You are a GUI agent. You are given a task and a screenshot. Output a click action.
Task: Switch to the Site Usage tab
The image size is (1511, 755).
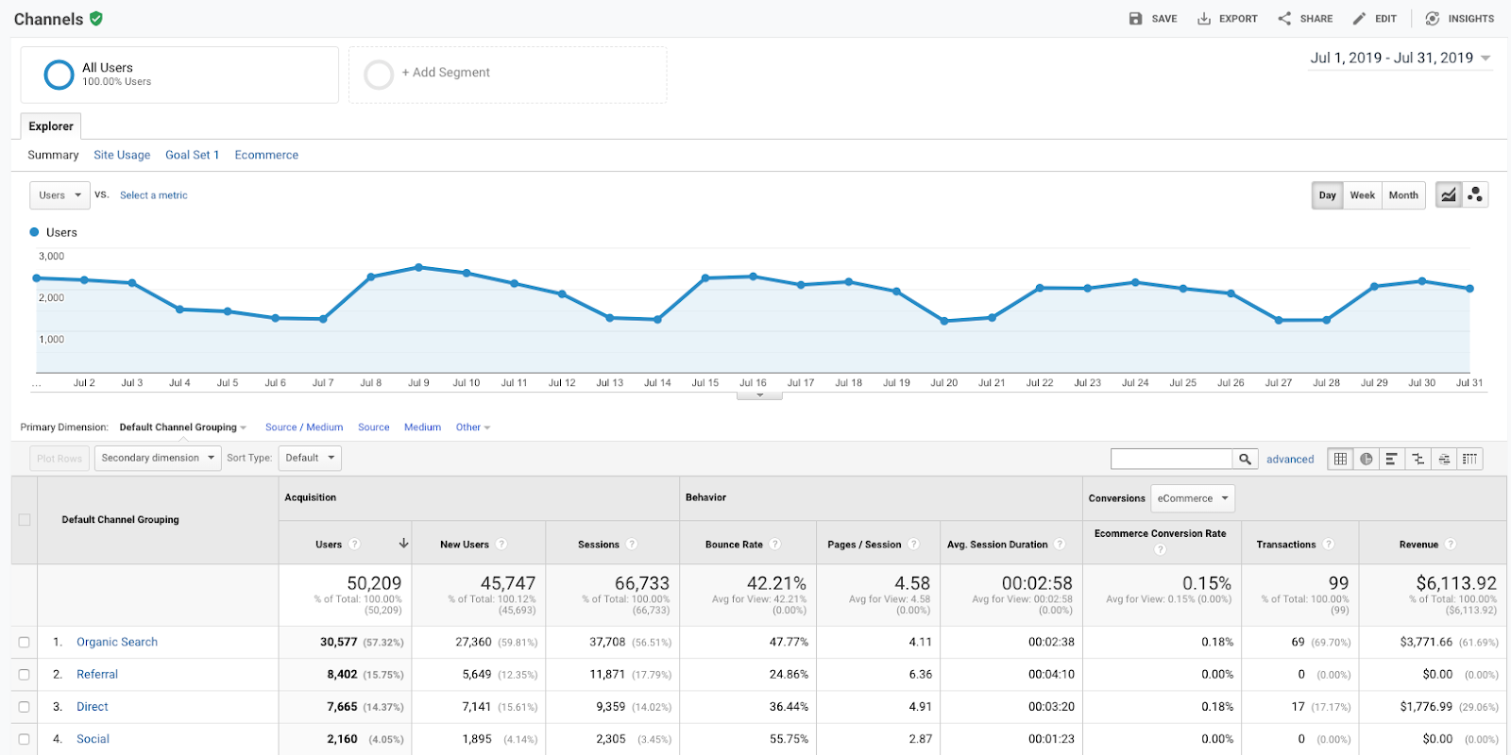click(x=122, y=155)
